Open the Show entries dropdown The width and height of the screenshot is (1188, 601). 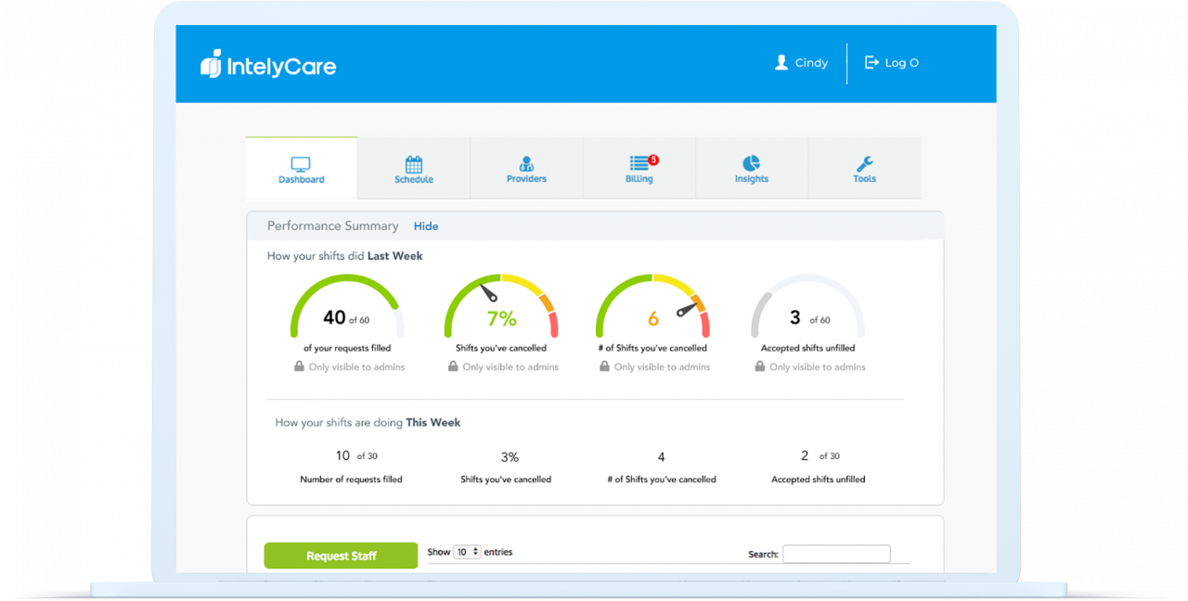tap(467, 552)
